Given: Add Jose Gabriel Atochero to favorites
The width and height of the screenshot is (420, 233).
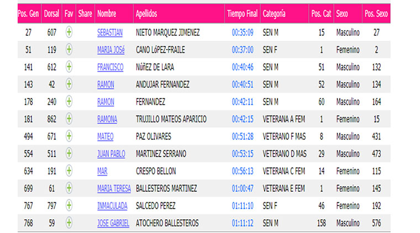Looking at the screenshot, I should tap(69, 223).
